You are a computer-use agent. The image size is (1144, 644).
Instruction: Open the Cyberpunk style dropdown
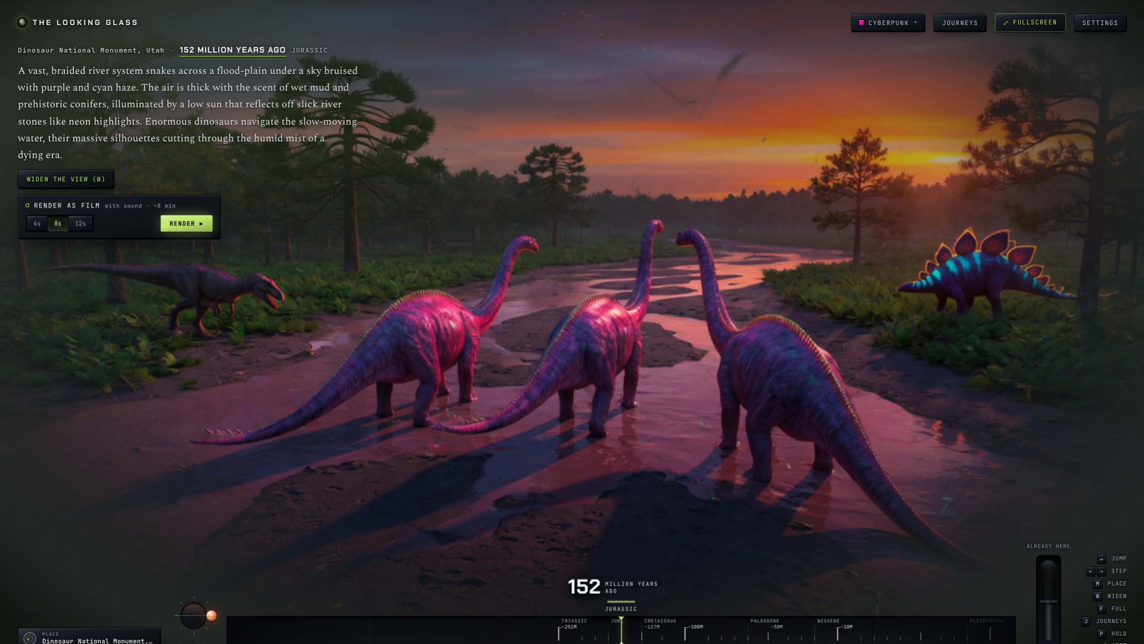pos(888,23)
